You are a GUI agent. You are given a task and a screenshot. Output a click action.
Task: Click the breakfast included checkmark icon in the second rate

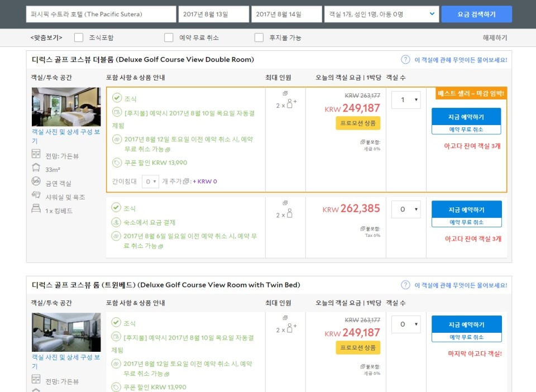(116, 208)
